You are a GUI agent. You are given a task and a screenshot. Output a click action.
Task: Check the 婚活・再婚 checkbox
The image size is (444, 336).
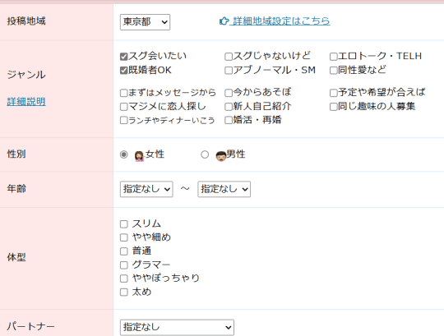pyautogui.click(x=229, y=120)
